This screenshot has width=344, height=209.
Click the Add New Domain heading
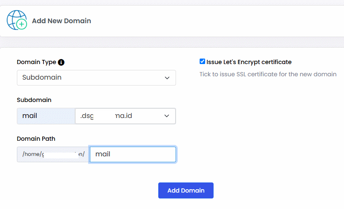62,21
